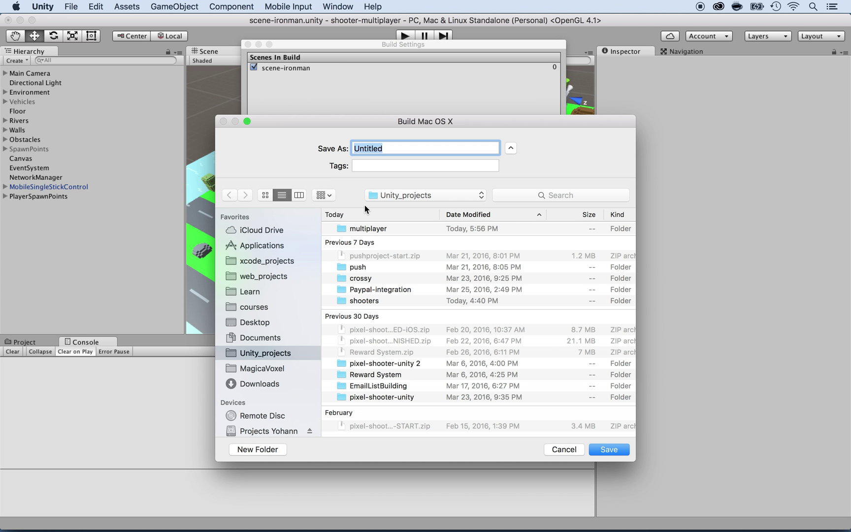Click the file dialog Search field
851x532 pixels.
pos(561,196)
